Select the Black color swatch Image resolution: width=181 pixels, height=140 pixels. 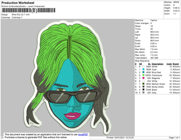coord(143,90)
